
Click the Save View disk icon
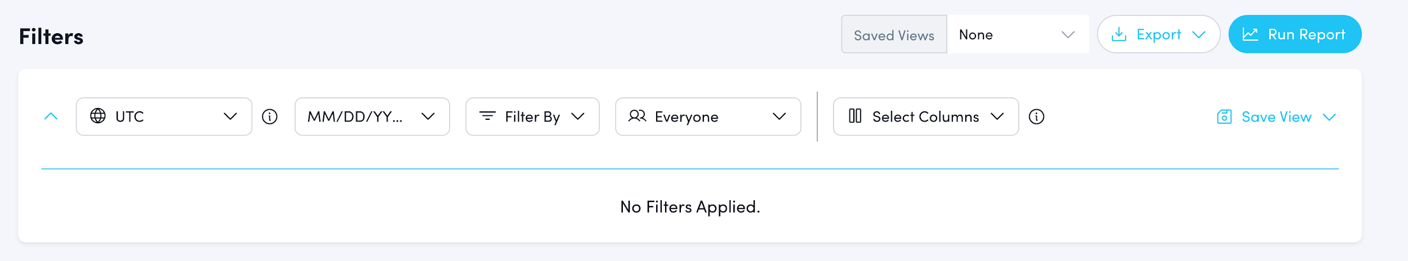pos(1224,116)
